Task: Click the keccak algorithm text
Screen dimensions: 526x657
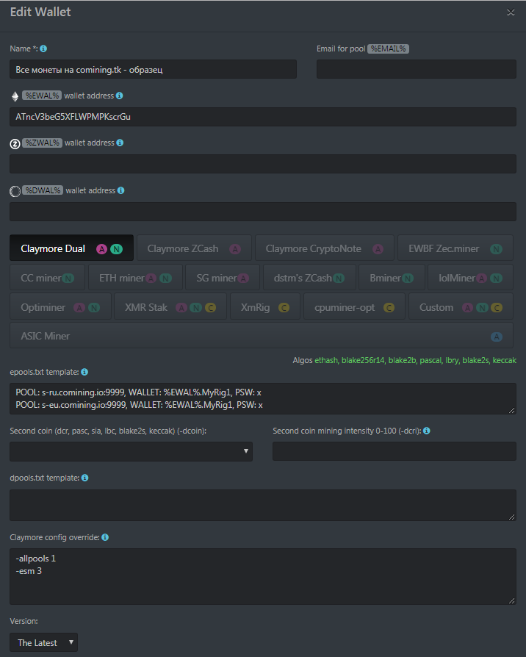Action: (x=504, y=360)
